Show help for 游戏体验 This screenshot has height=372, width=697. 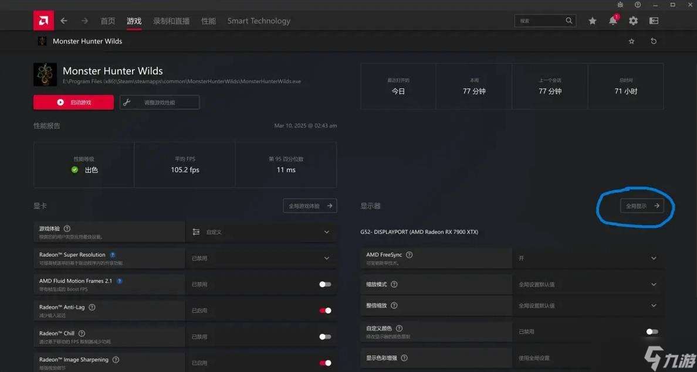(x=67, y=228)
